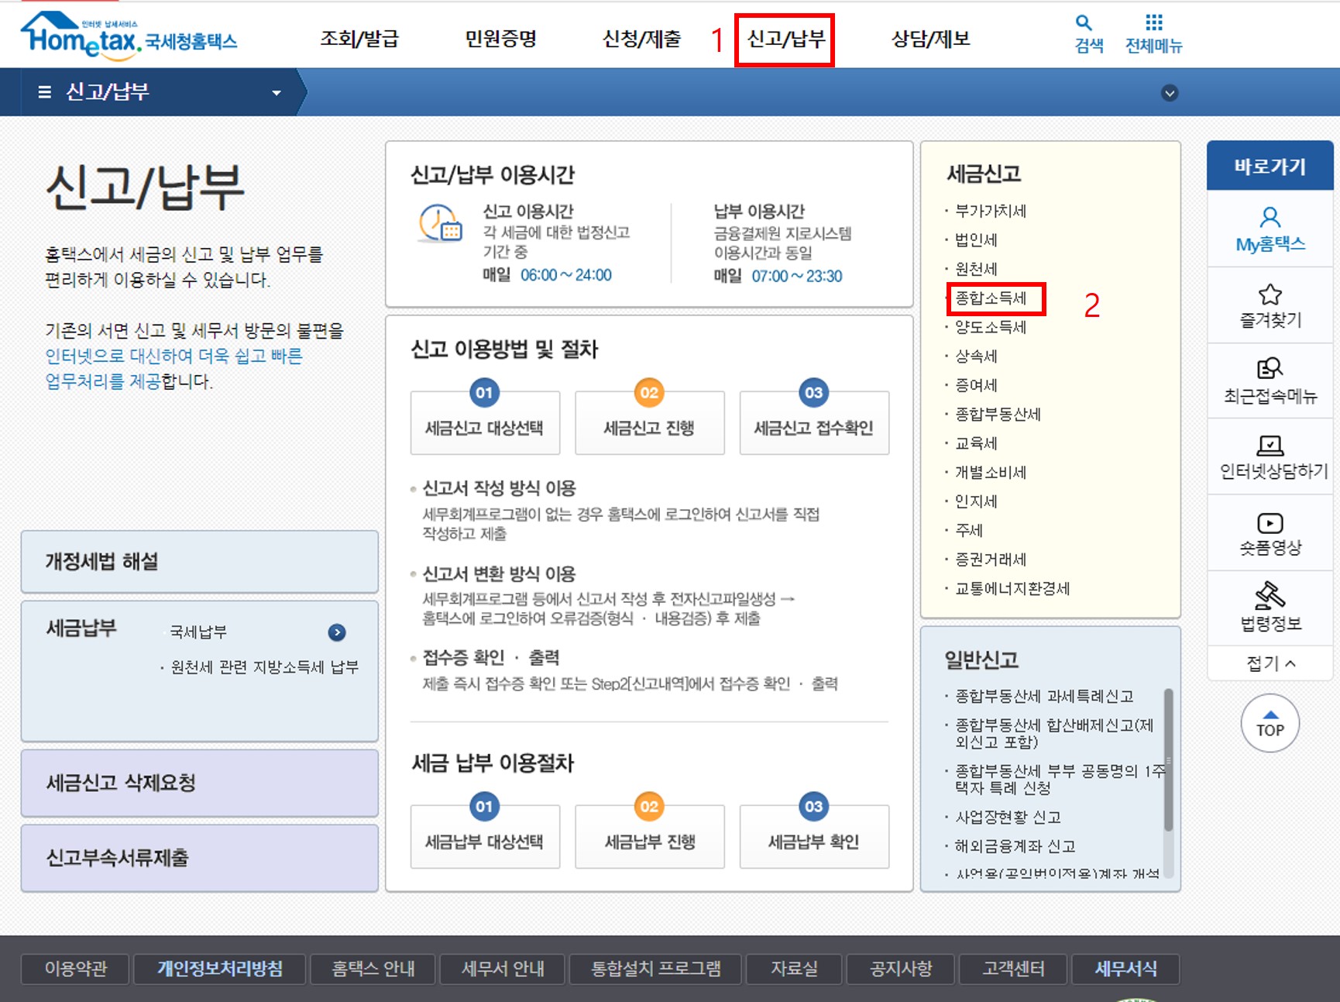Open the 검색 search icon

[x=1084, y=22]
